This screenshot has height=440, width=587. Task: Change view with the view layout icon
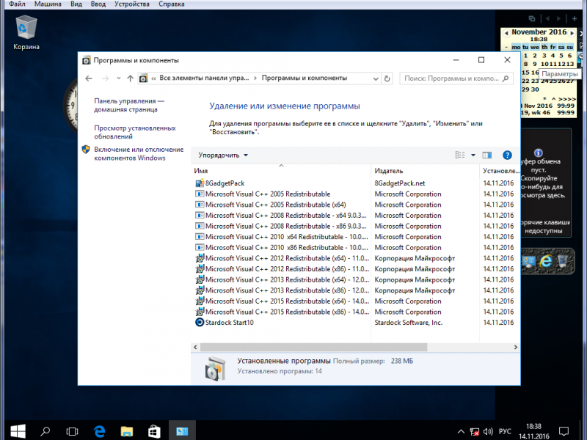(460, 155)
